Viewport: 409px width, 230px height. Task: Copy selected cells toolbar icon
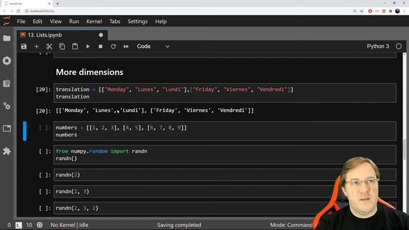click(x=62, y=47)
